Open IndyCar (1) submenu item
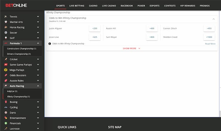 pos(12,91)
